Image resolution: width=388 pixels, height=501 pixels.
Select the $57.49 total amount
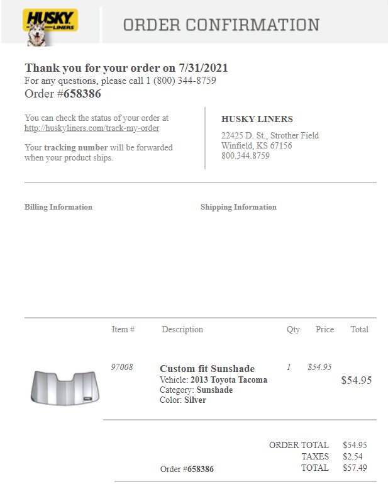pos(355,468)
